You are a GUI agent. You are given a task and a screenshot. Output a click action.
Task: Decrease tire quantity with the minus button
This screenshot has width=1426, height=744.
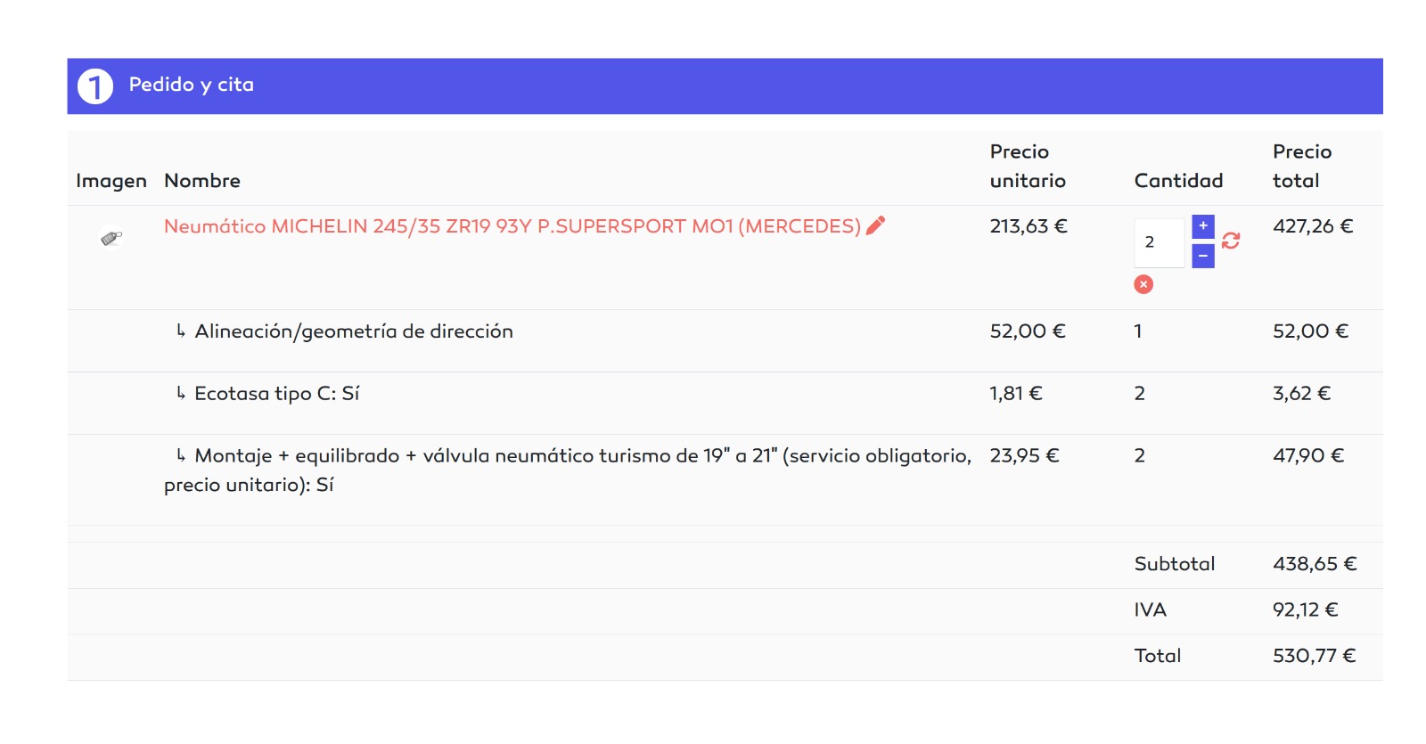coord(1202,257)
